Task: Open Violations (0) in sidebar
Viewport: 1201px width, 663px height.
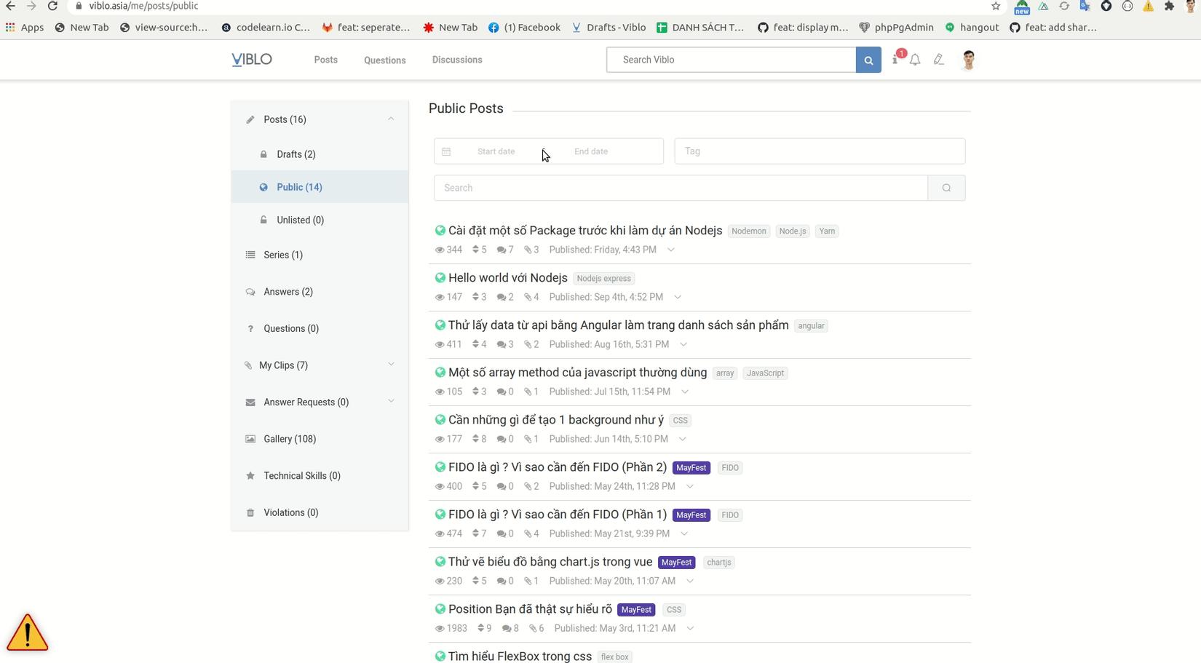Action: pos(320,512)
